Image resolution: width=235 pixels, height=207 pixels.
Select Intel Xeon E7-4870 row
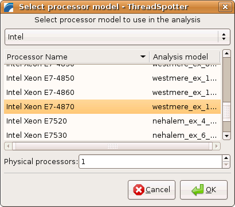(x=112, y=107)
